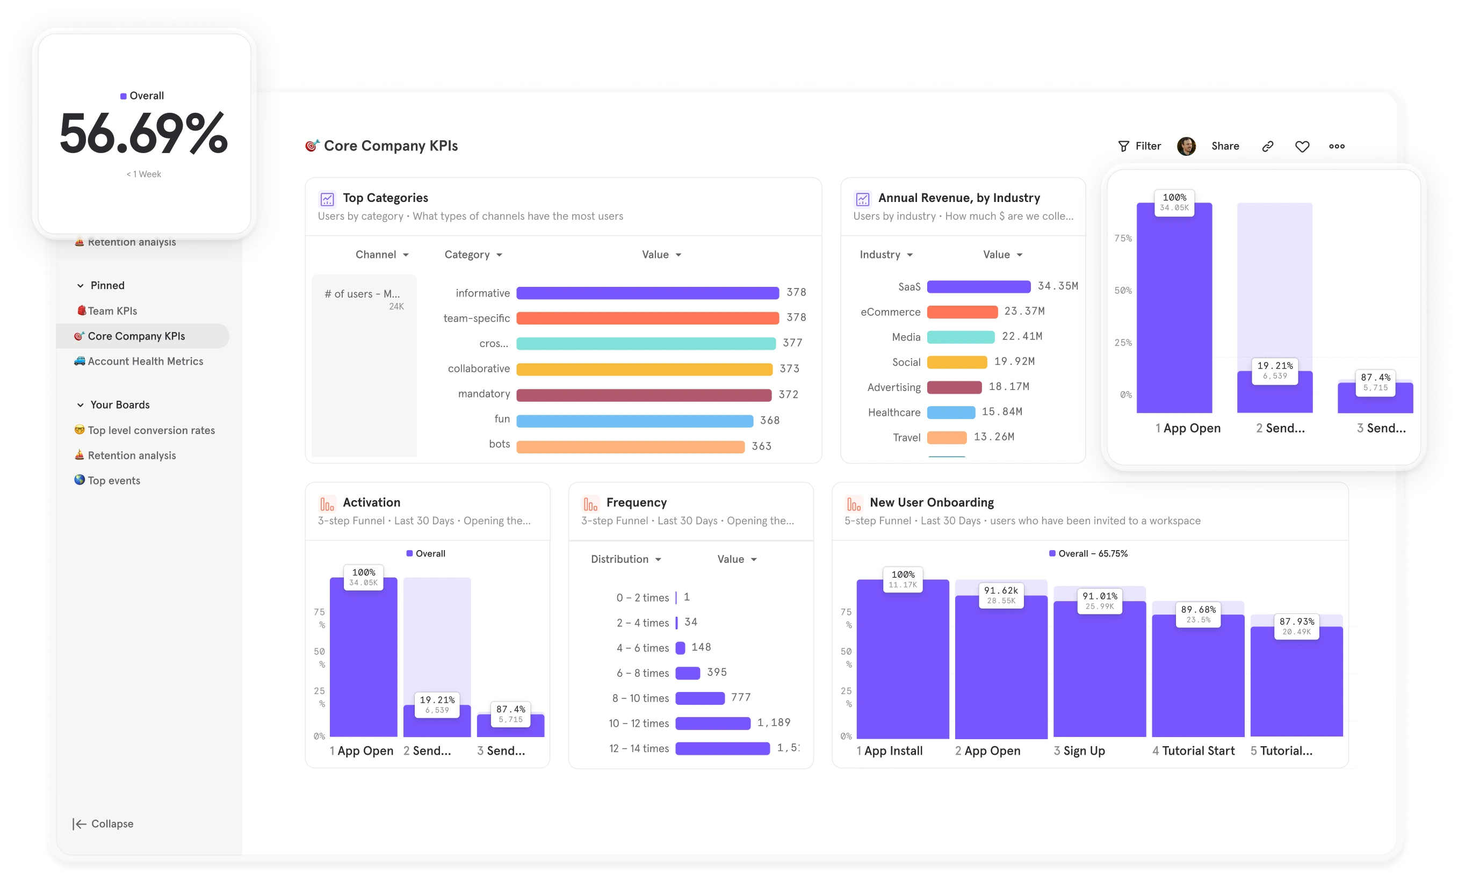The image size is (1458, 874).
Task: Click Account Health Metrics in sidebar
Action: [146, 361]
